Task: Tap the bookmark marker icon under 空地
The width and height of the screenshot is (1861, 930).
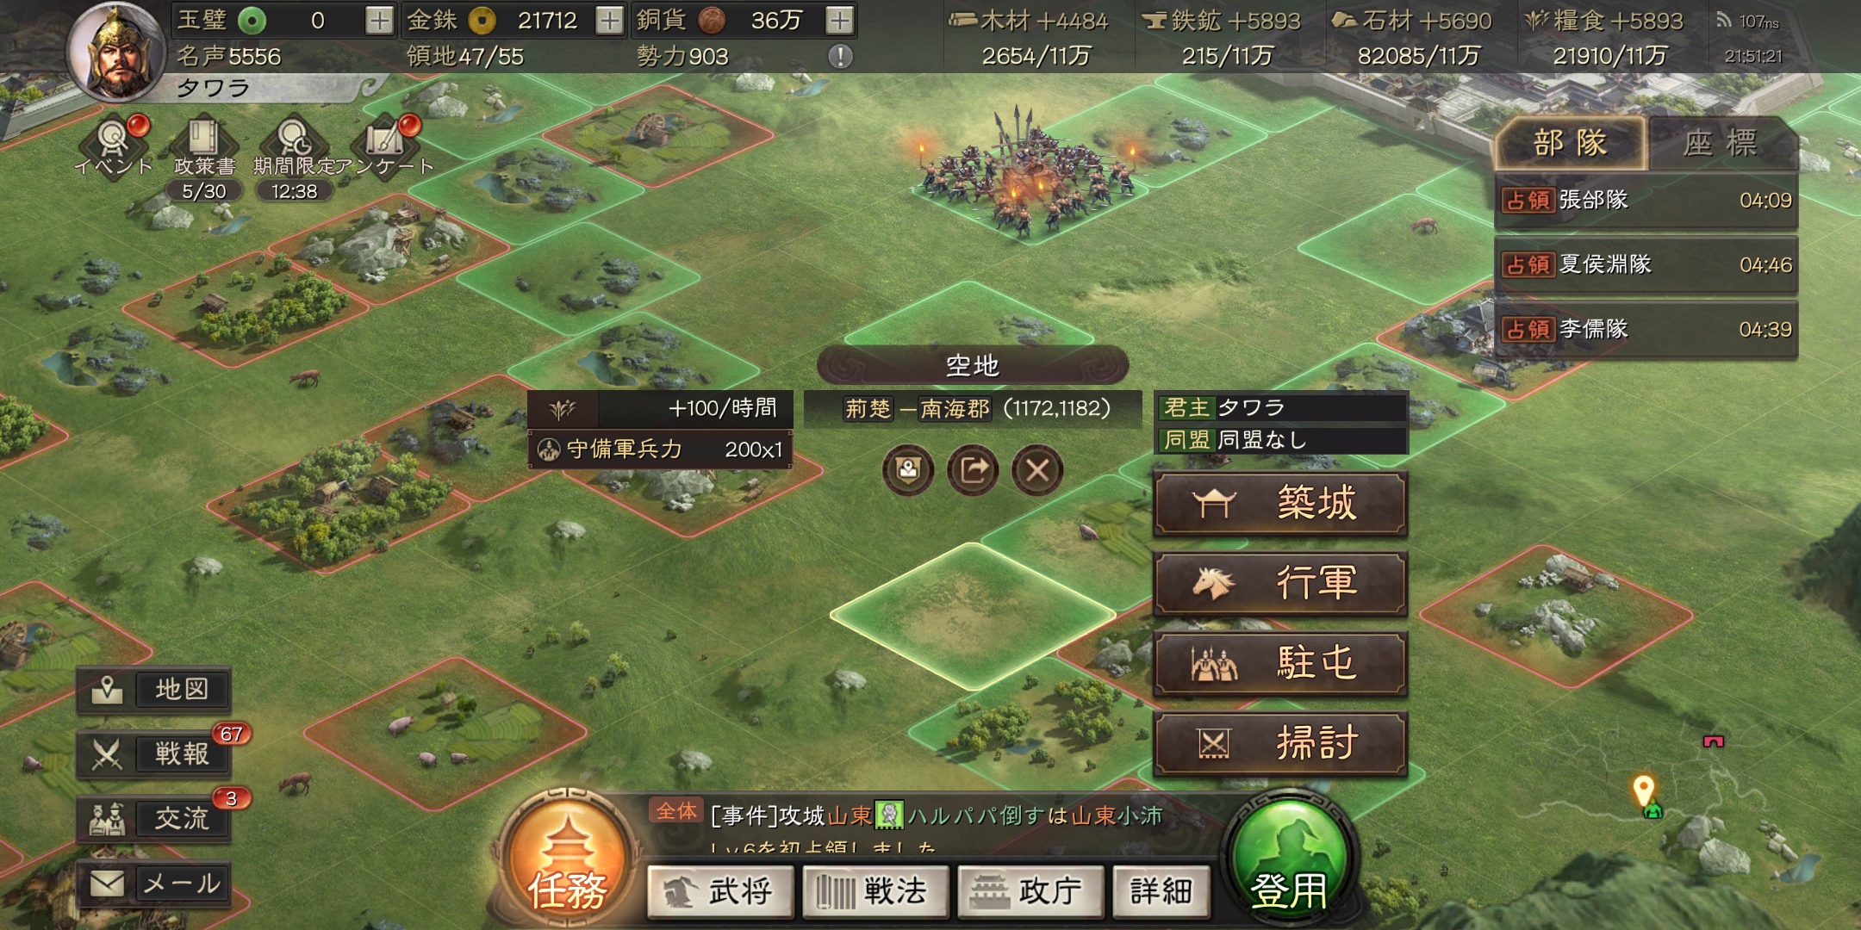Action: (908, 470)
